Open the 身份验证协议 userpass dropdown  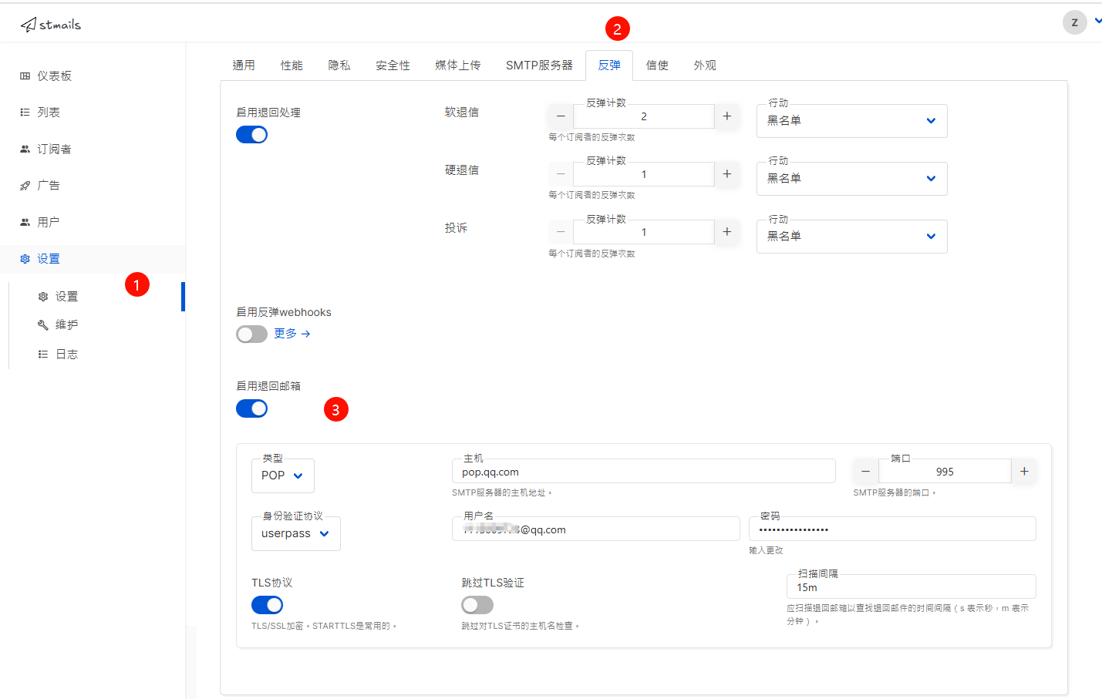click(x=295, y=533)
